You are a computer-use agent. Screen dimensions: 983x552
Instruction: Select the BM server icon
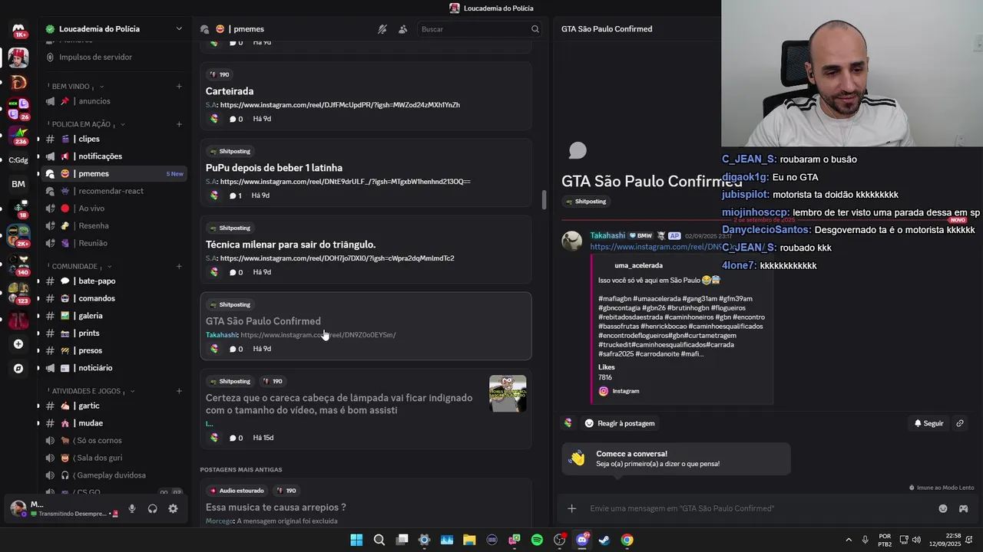[x=18, y=184]
